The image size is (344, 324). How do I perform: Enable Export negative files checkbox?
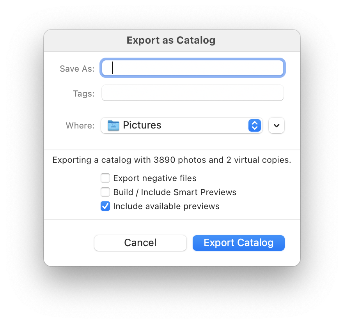[x=105, y=178]
